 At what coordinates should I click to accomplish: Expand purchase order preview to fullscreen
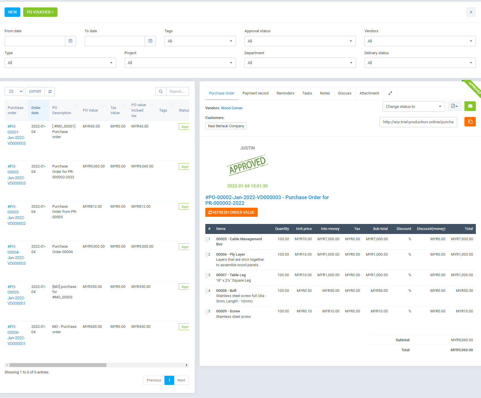click(390, 93)
